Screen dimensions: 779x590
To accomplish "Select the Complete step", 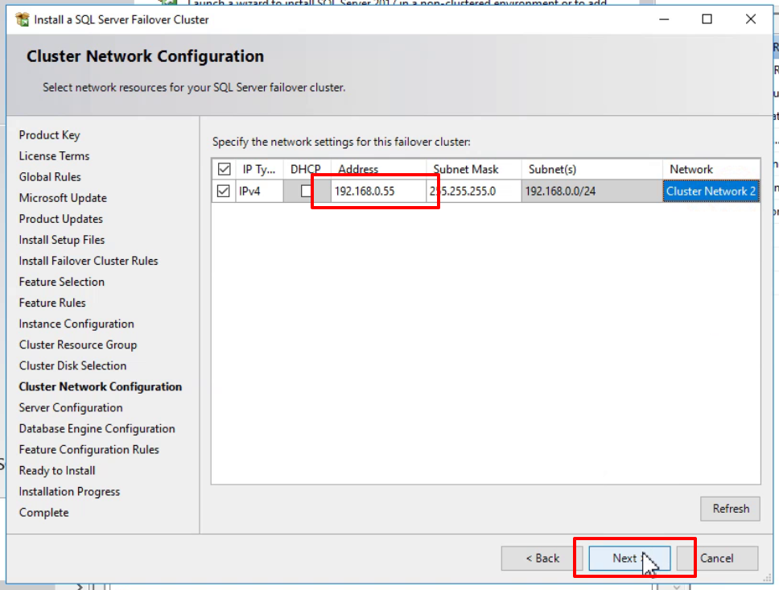I will (43, 513).
